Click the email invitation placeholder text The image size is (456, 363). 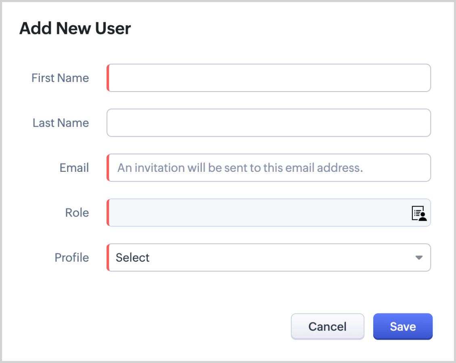click(240, 168)
